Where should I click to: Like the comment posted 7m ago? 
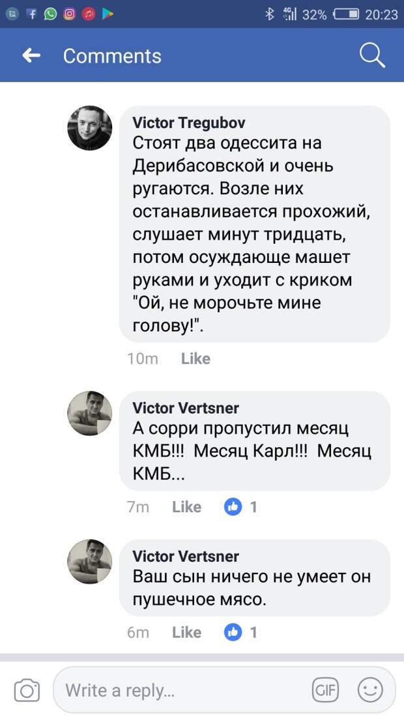tap(186, 506)
